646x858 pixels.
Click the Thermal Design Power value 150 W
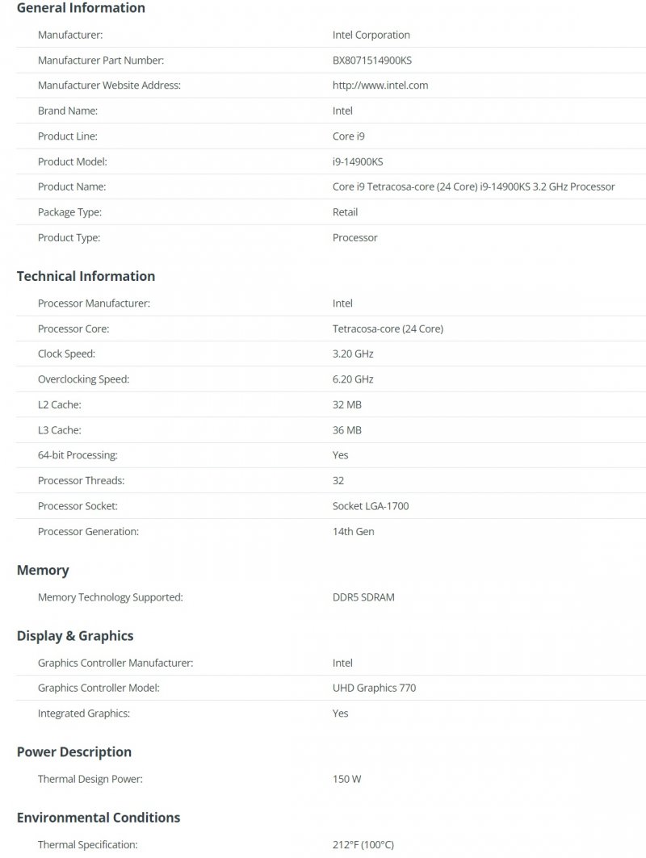pos(347,780)
